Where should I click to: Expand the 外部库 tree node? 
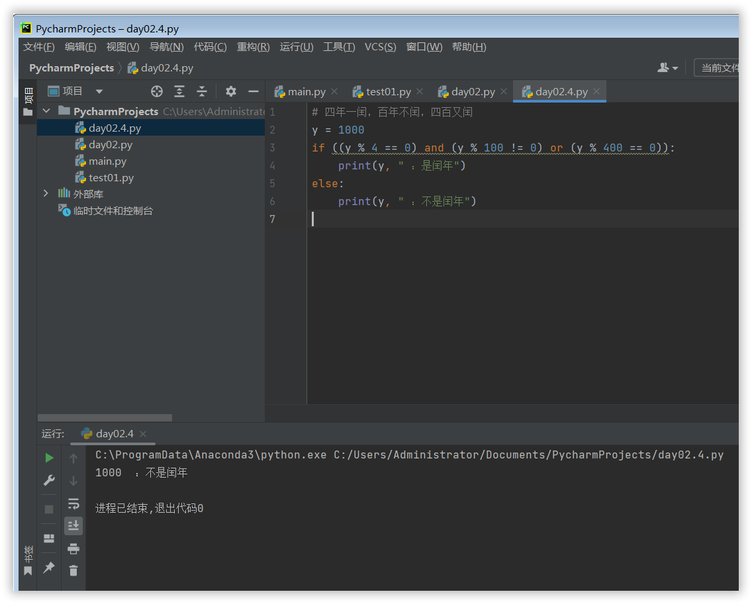[46, 193]
